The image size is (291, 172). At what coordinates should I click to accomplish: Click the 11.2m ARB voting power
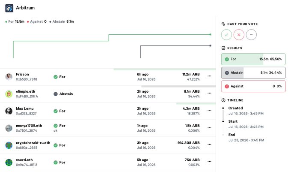click(x=191, y=74)
